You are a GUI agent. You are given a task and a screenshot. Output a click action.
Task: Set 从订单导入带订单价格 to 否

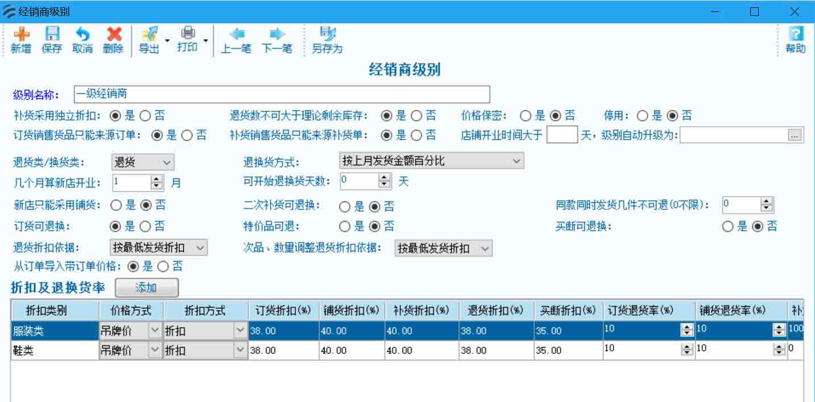pos(163,266)
